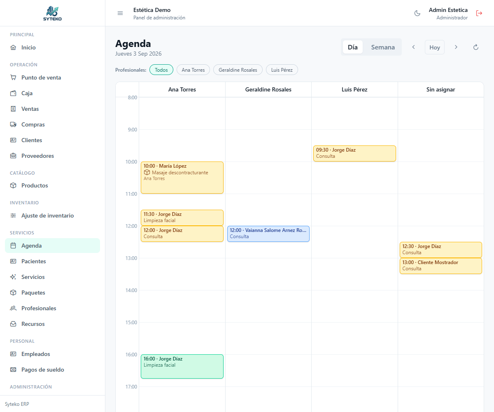Go to next day arrow

[x=456, y=47]
